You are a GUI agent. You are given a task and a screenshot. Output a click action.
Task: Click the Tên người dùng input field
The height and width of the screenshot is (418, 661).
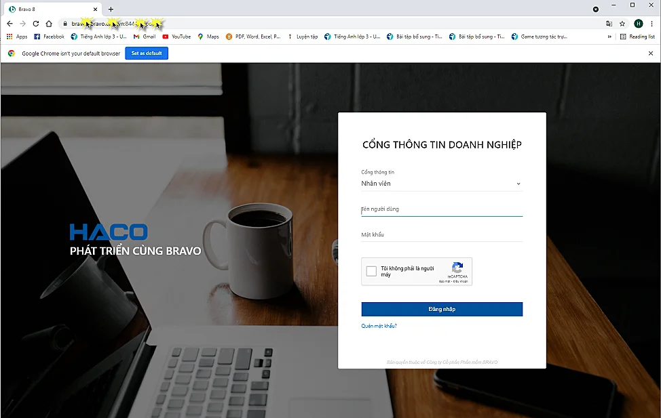(442, 209)
